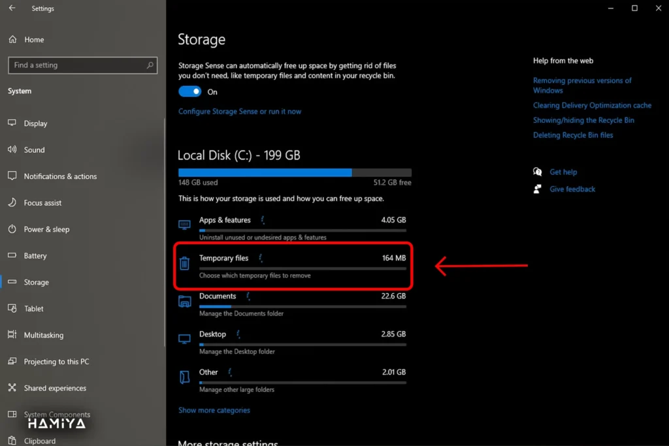This screenshot has height=446, width=669.
Task: Click the Apps & features keyboard icon
Action: 185,225
